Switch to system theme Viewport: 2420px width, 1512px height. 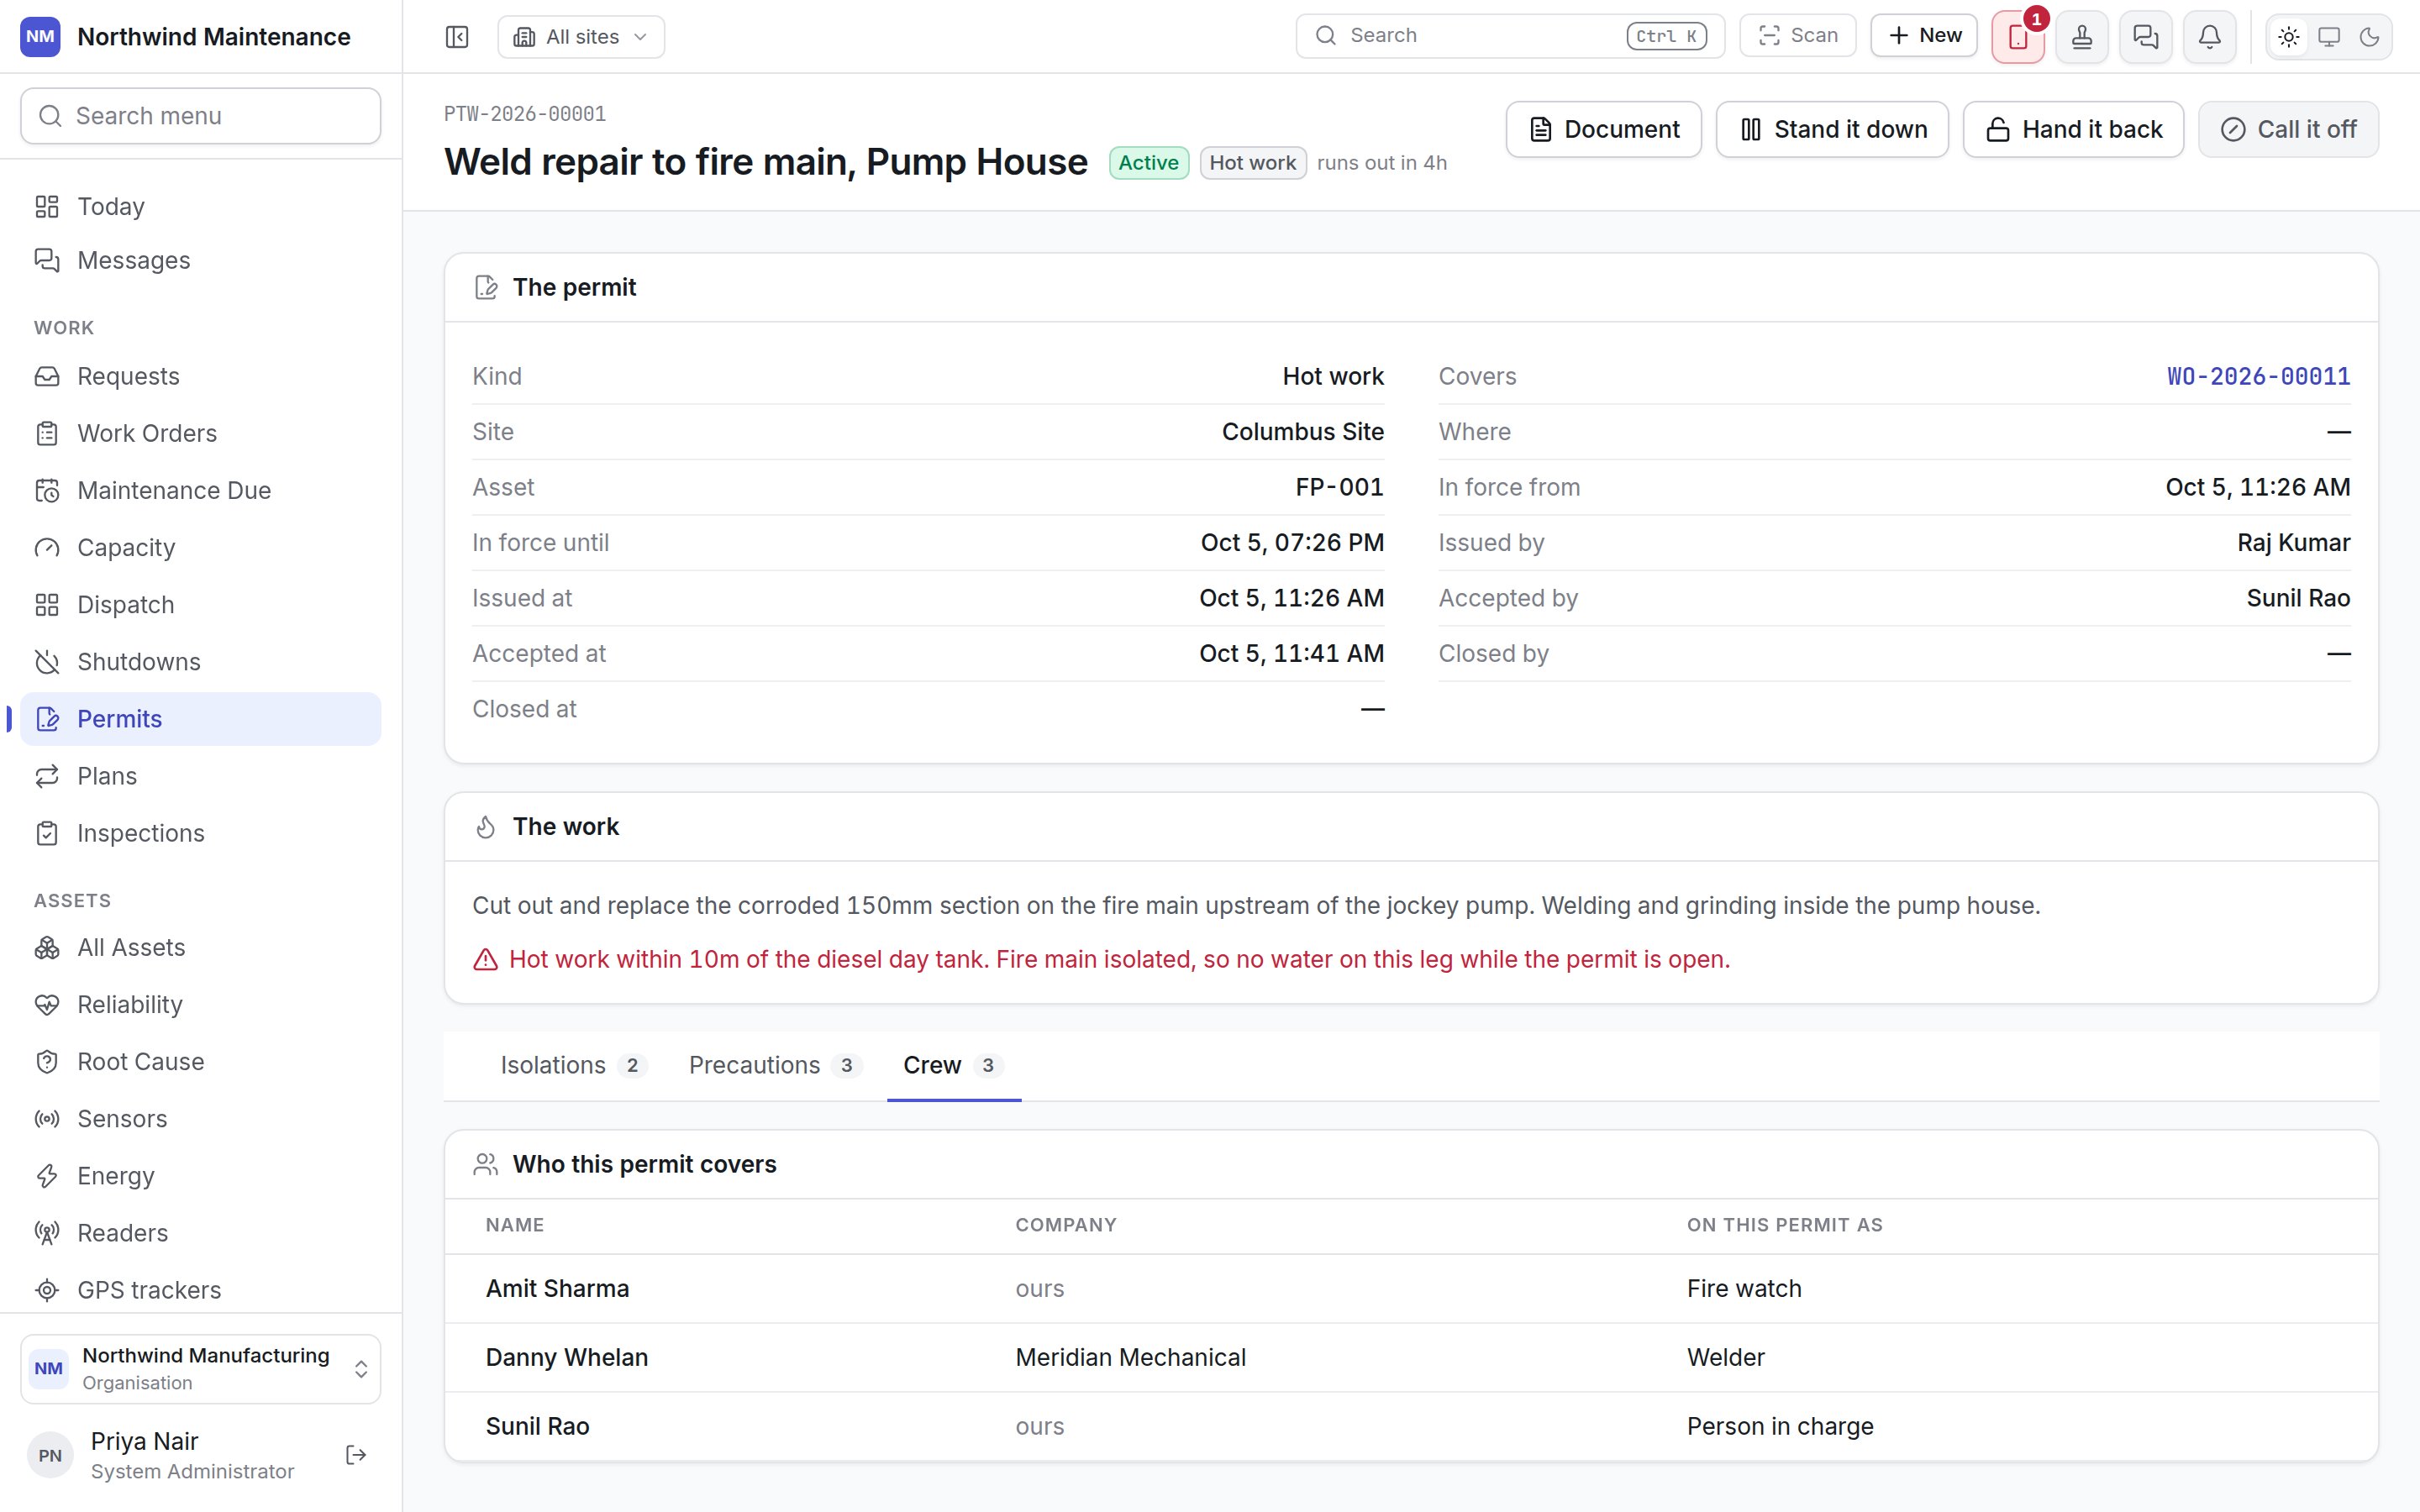(x=2329, y=37)
